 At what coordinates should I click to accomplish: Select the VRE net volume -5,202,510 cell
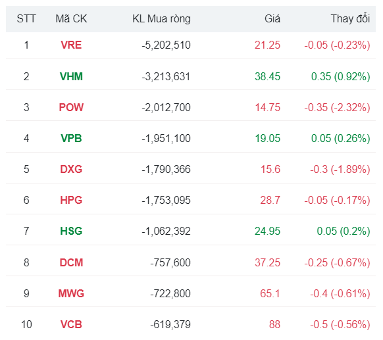coord(166,45)
